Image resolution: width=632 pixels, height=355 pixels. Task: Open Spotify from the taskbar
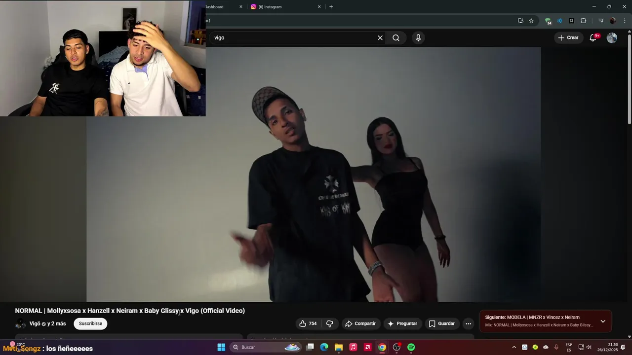(411, 347)
